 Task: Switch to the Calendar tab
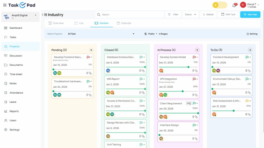click(x=124, y=23)
